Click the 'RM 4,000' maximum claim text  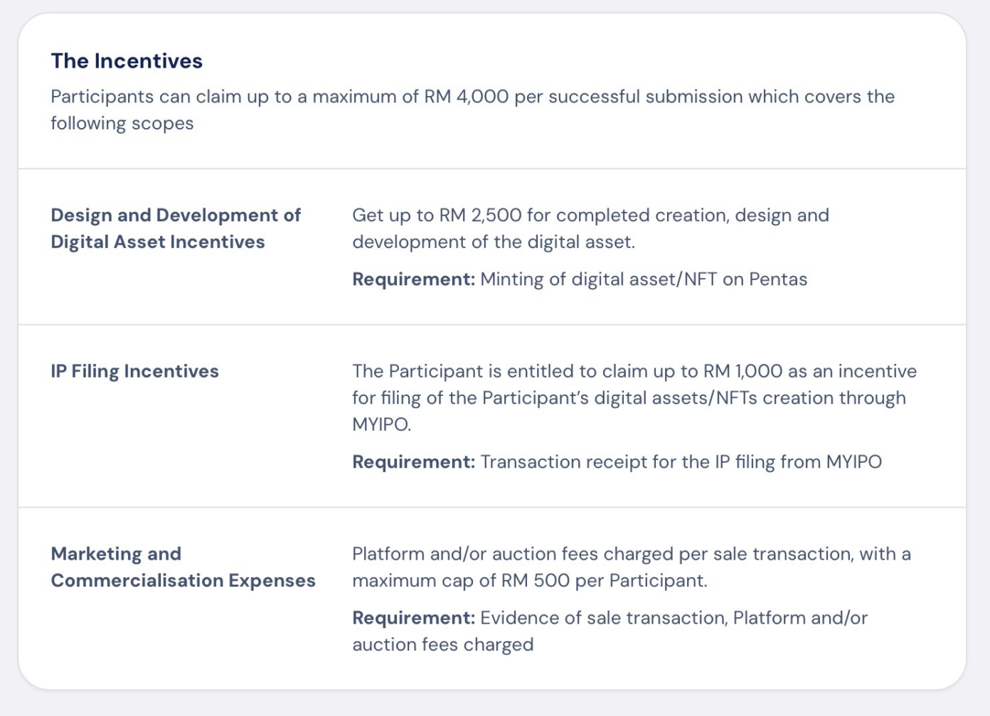click(x=467, y=97)
